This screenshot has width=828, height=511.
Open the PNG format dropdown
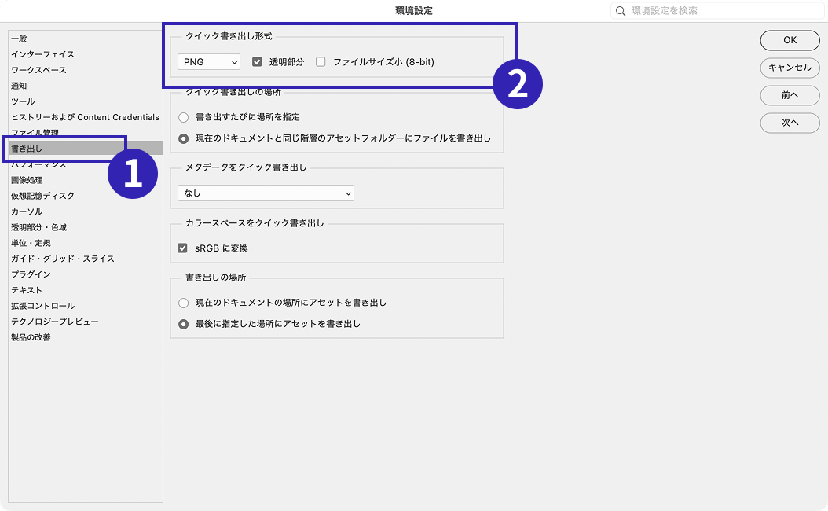[209, 62]
